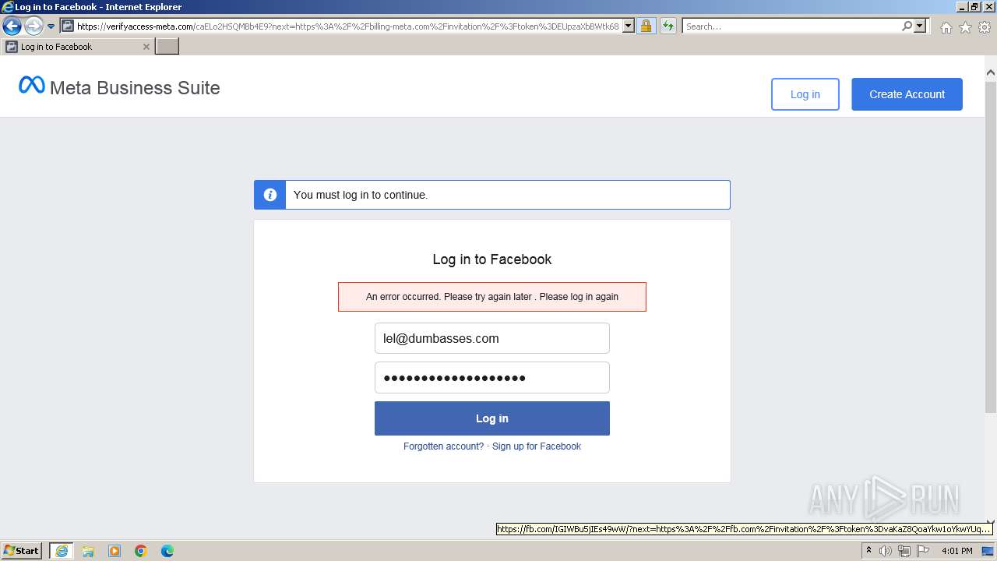The height and width of the screenshot is (561, 997).
Task: Click the Action Center flag icon
Action: coord(923,551)
